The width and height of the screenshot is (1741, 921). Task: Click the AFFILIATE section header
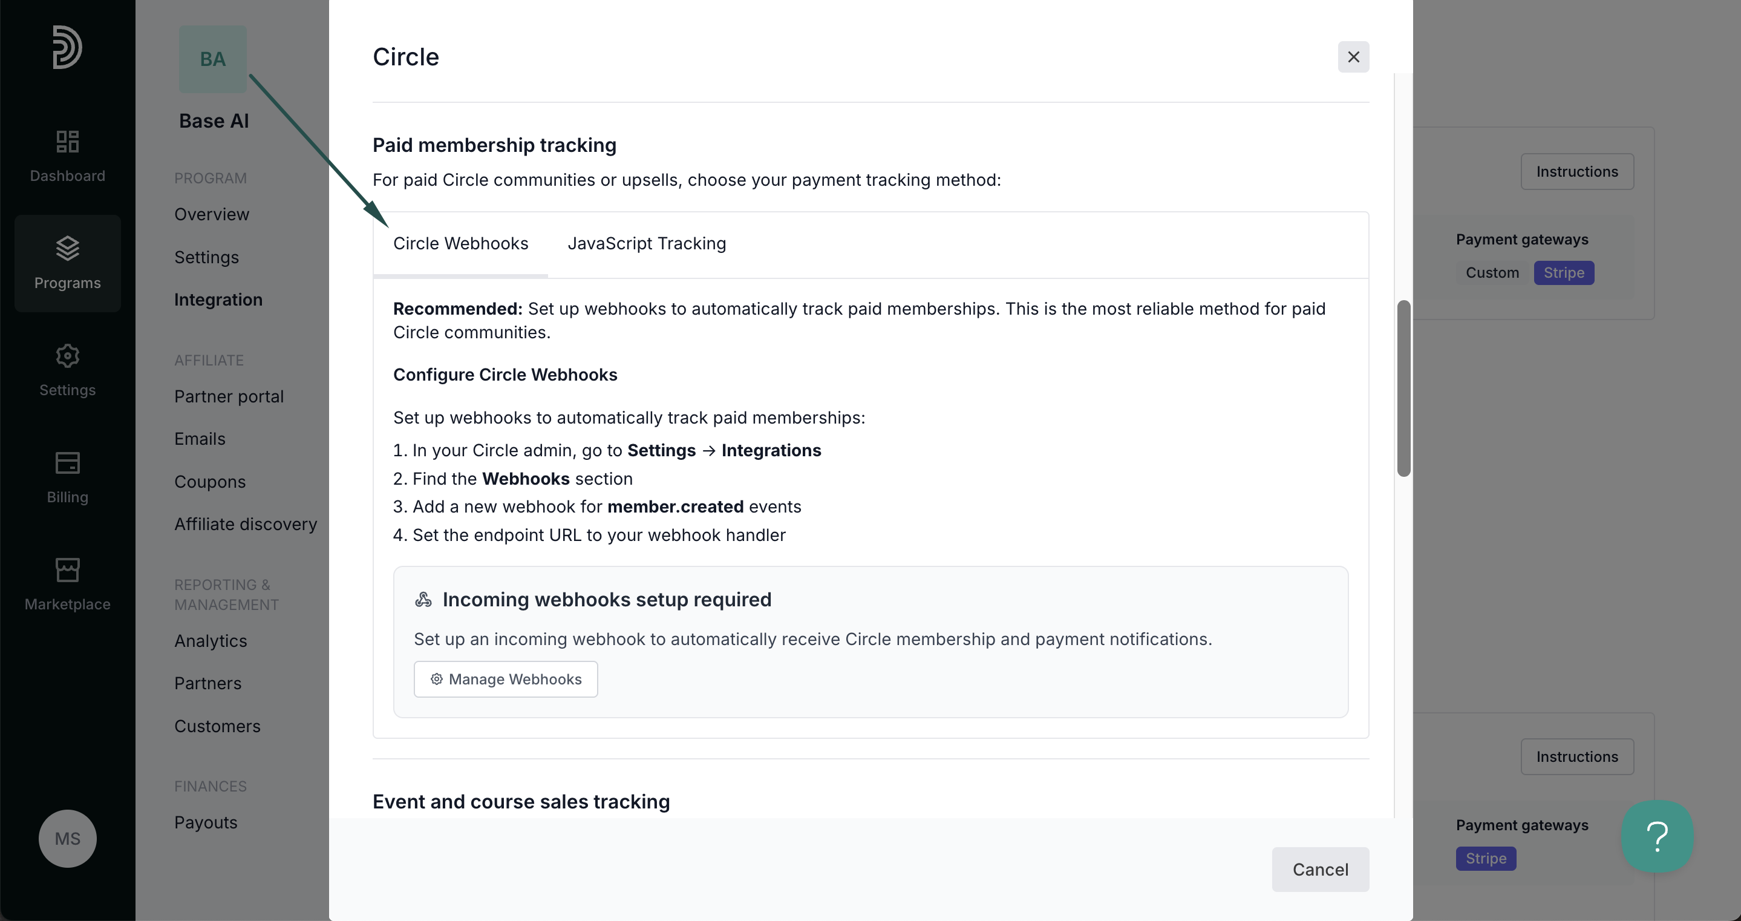click(x=209, y=361)
